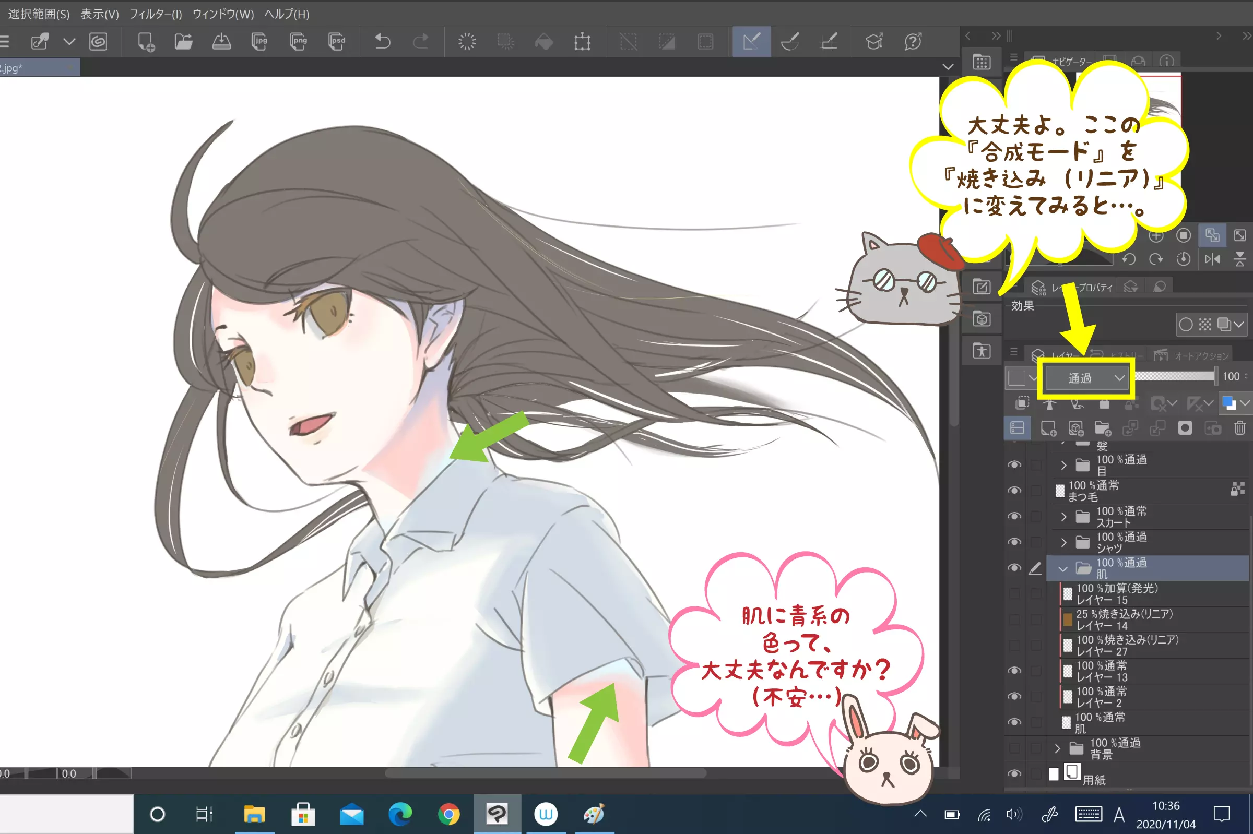The width and height of the screenshot is (1253, 834).
Task: Open Chrome from the taskbar
Action: (x=448, y=814)
